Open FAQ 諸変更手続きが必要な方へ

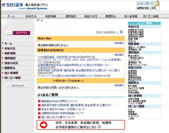click(77, 105)
